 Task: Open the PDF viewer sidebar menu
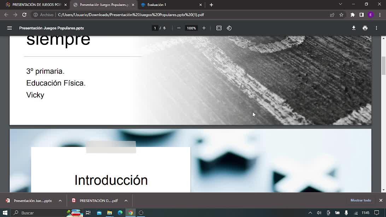pyautogui.click(x=10, y=28)
